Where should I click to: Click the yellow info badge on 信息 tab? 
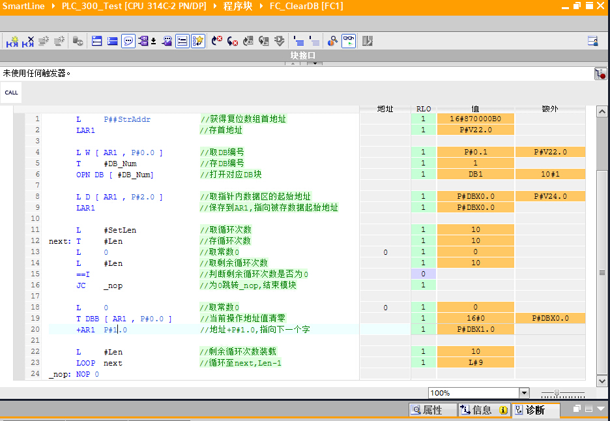[503, 410]
